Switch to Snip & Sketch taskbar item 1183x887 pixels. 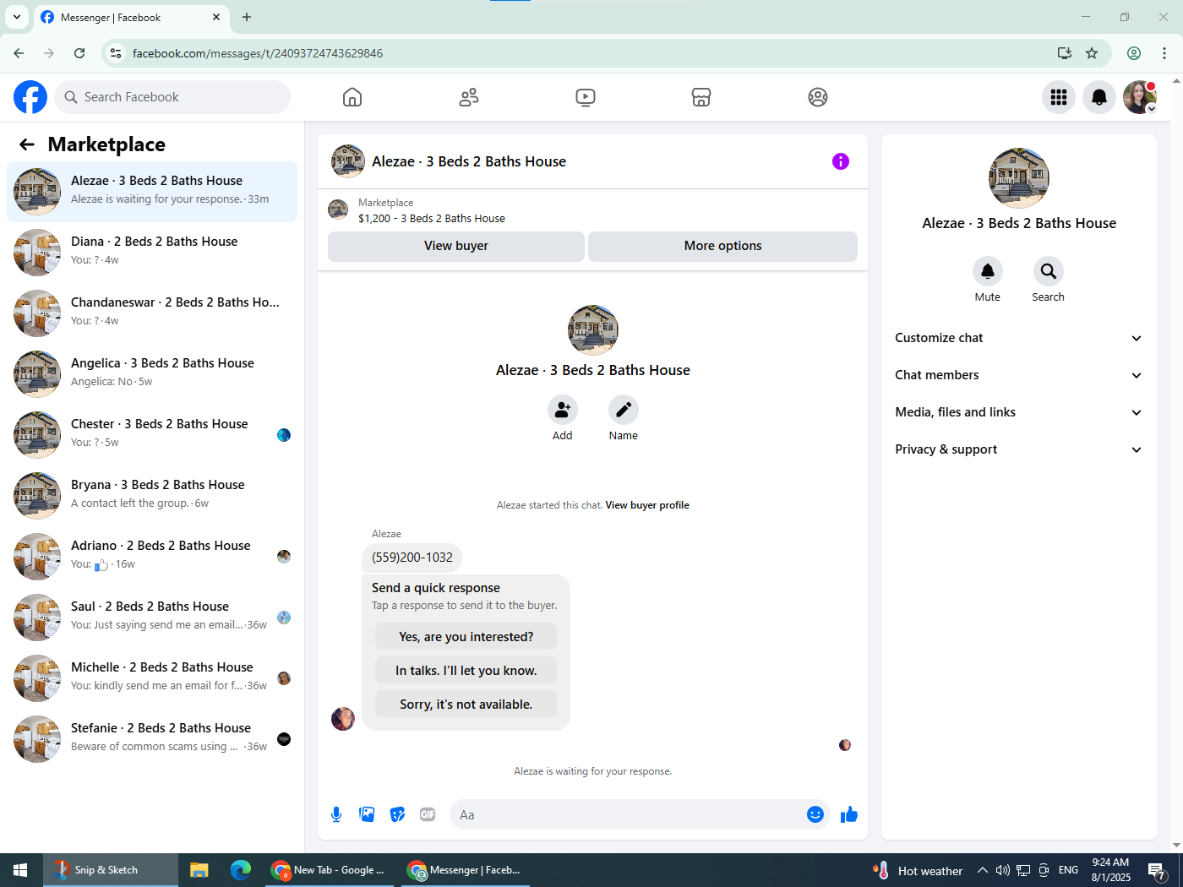pos(111,870)
